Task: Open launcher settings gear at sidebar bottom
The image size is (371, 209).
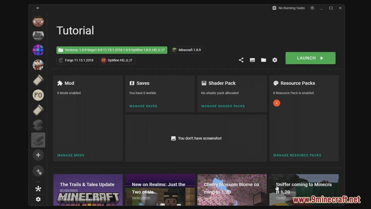Action: [x=38, y=199]
